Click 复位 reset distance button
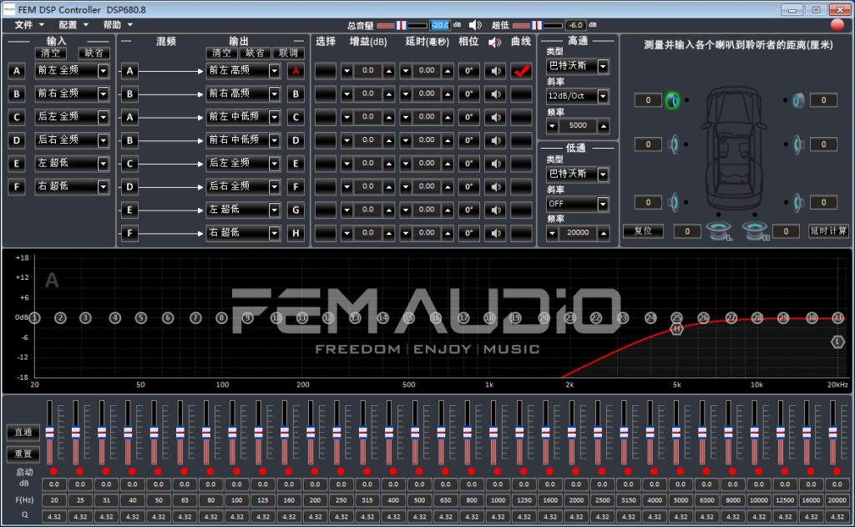Screen dimensions: 855x527 tap(644, 231)
